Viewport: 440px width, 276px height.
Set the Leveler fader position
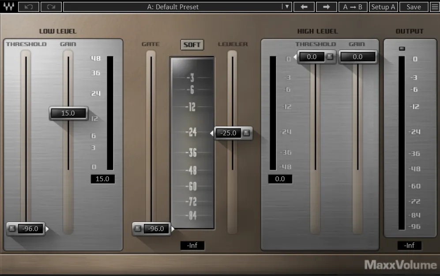tap(233, 133)
